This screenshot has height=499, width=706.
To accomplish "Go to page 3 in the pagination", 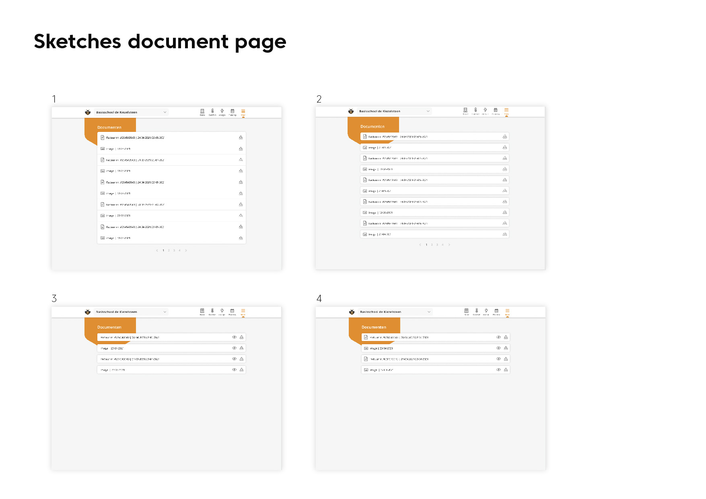I will coord(174,250).
